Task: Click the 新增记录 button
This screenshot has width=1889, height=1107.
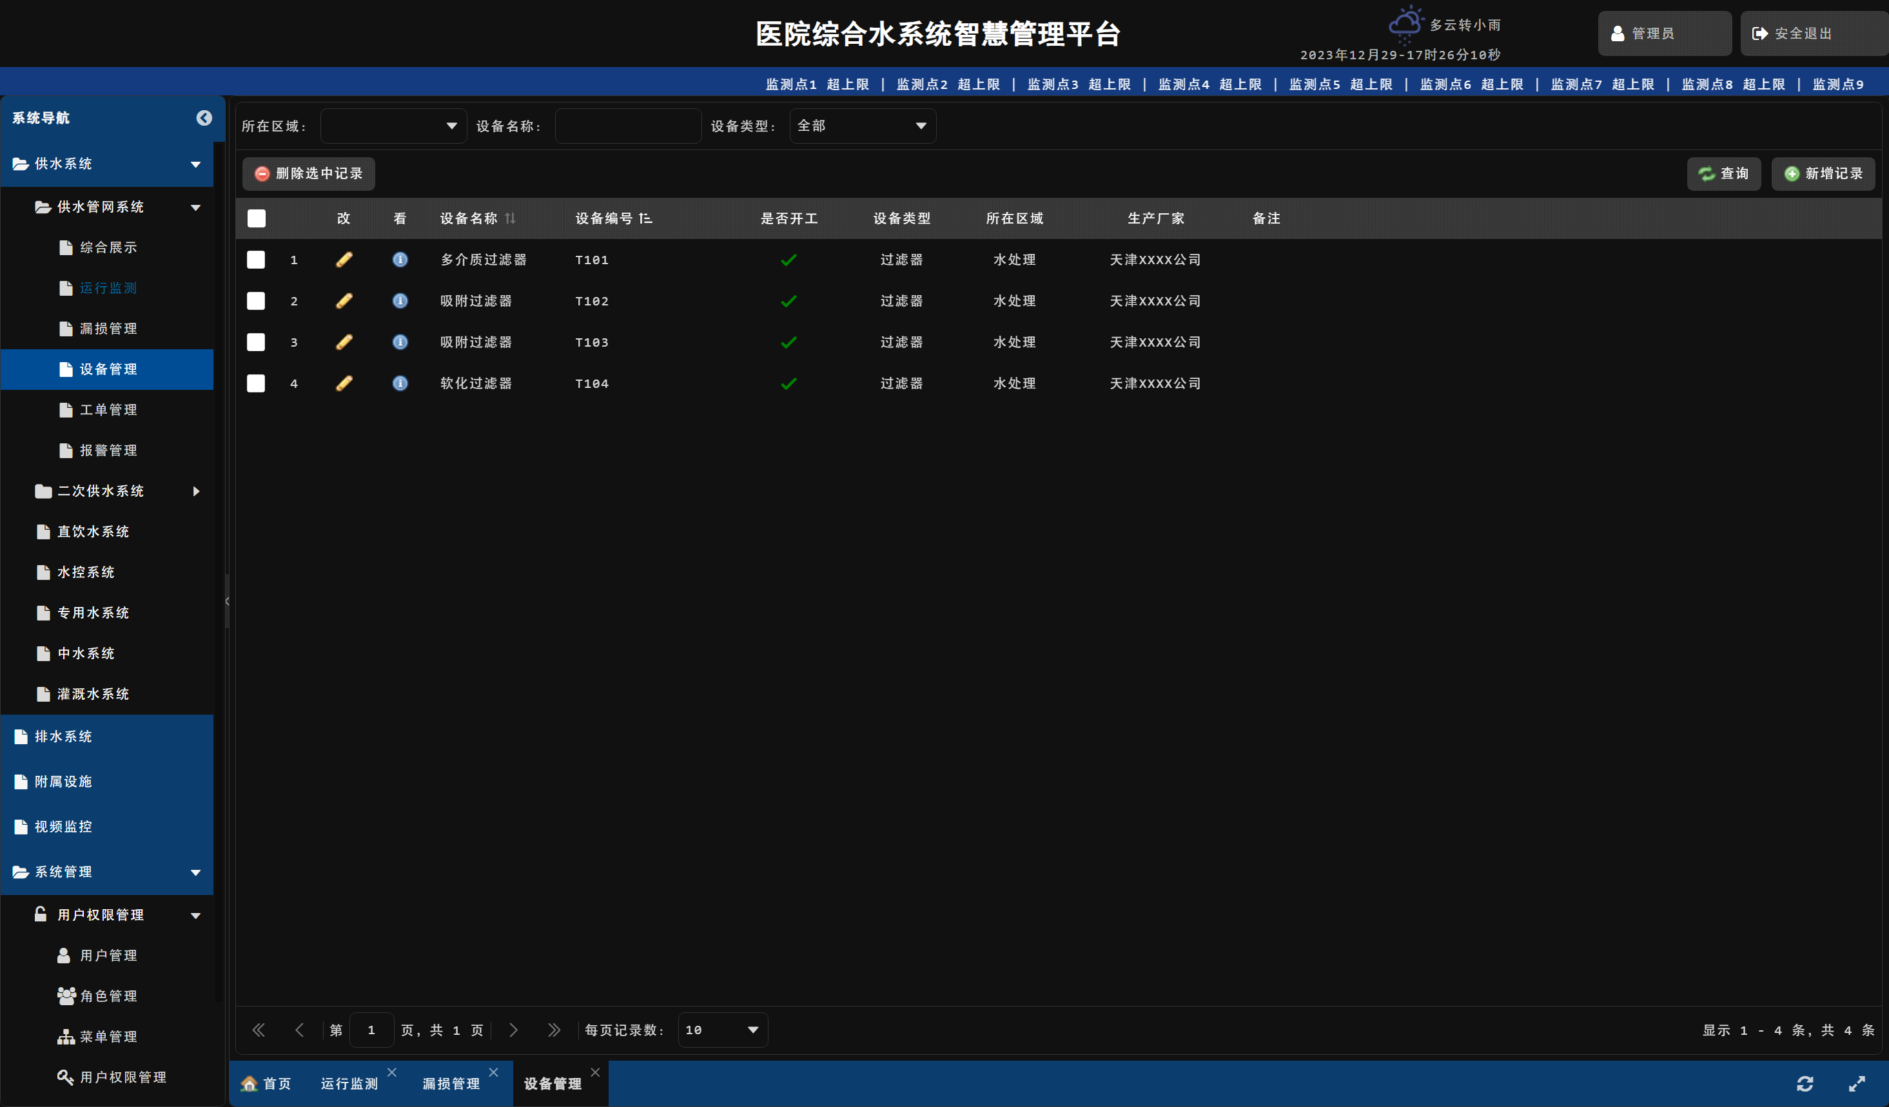Action: [1823, 174]
